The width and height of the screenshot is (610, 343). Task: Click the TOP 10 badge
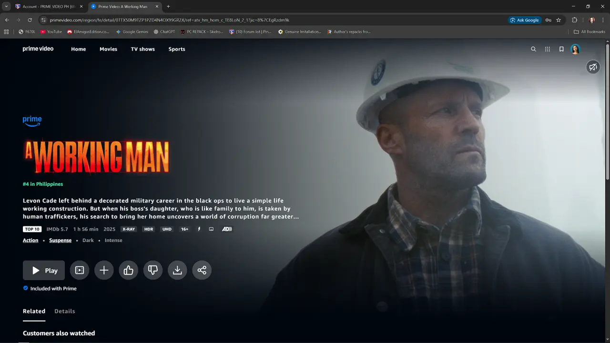pyautogui.click(x=32, y=229)
